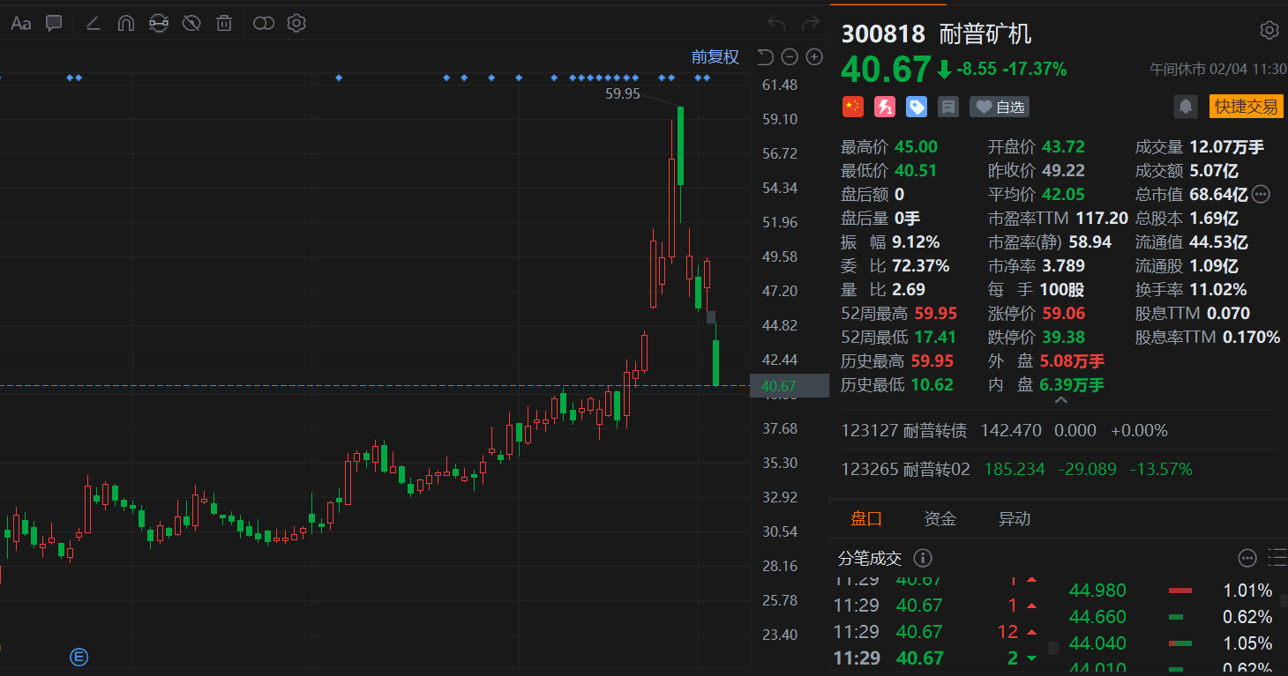Click the E event marker on timeline
Viewport: 1288px width, 676px height.
pos(79,656)
